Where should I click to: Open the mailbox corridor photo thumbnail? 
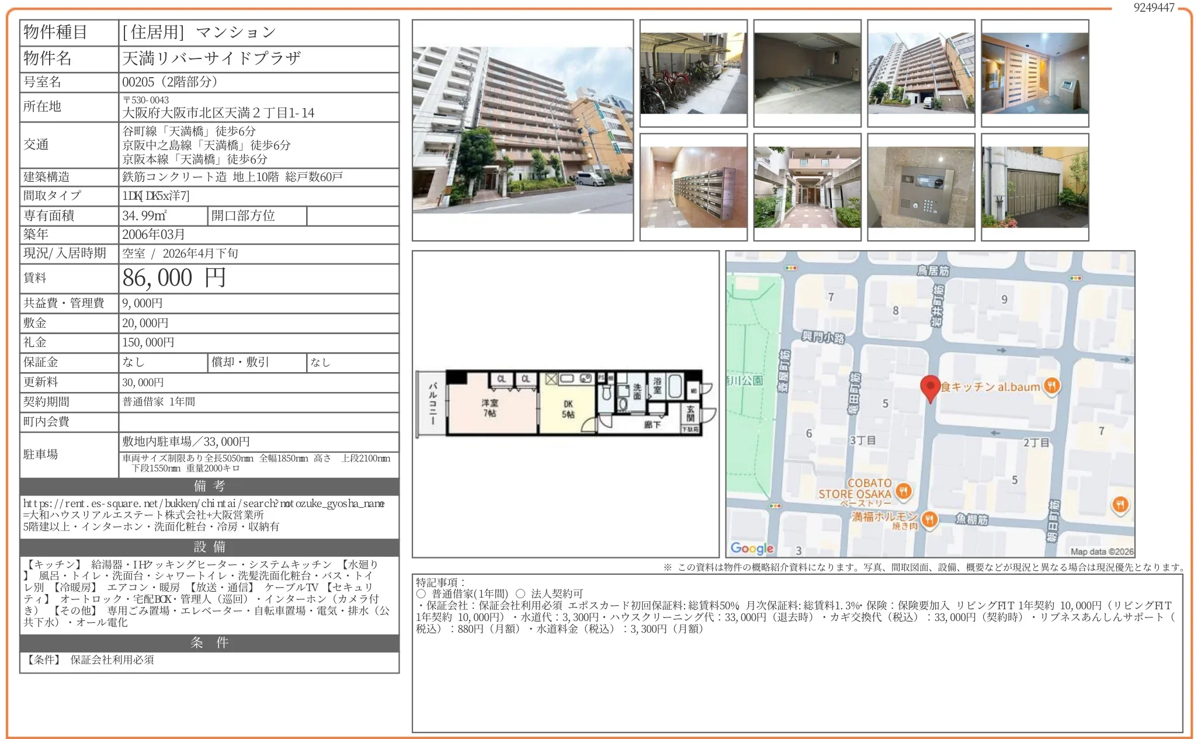[693, 187]
